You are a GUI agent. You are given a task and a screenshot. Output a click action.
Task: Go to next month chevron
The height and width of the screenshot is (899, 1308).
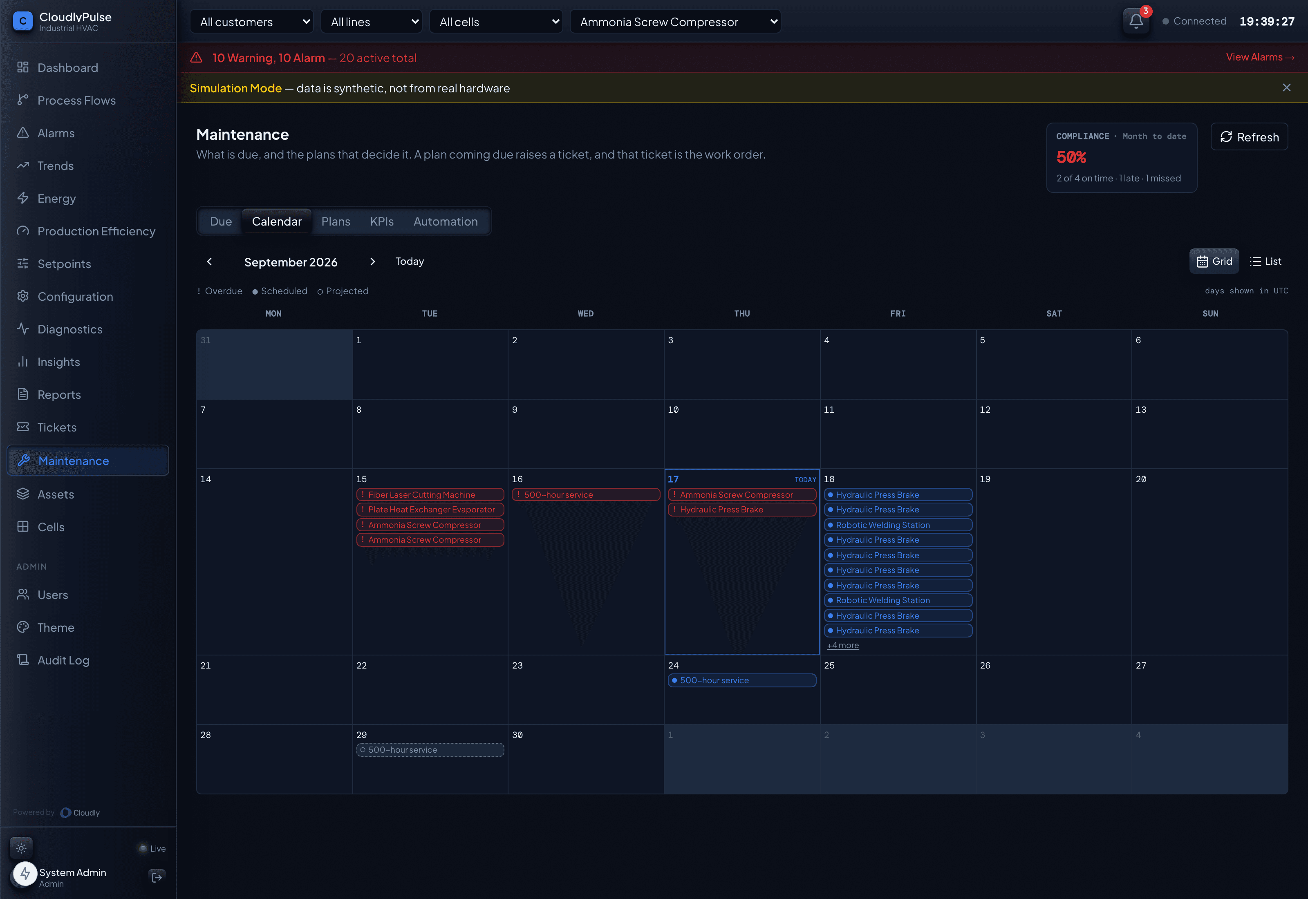point(372,262)
